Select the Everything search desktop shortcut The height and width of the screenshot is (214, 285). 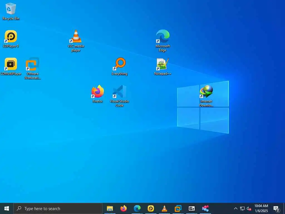click(x=119, y=66)
